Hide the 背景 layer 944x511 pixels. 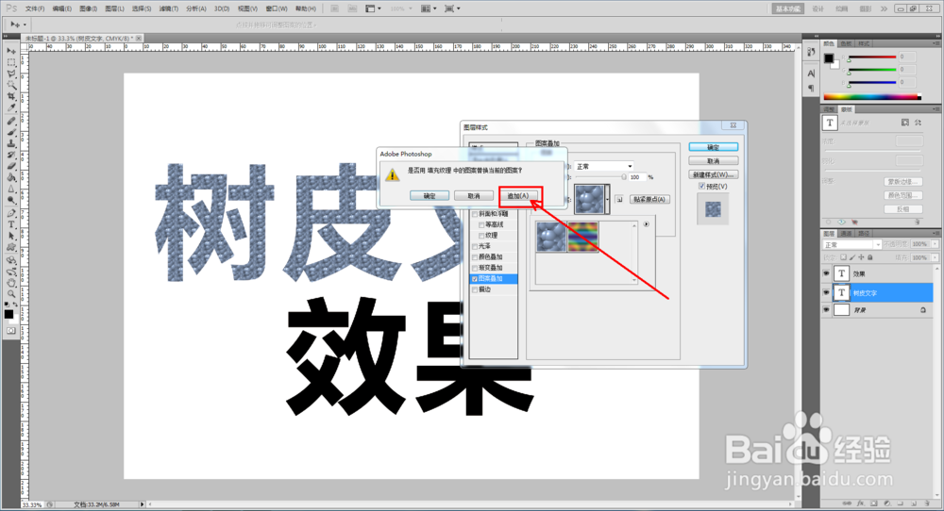pos(826,310)
